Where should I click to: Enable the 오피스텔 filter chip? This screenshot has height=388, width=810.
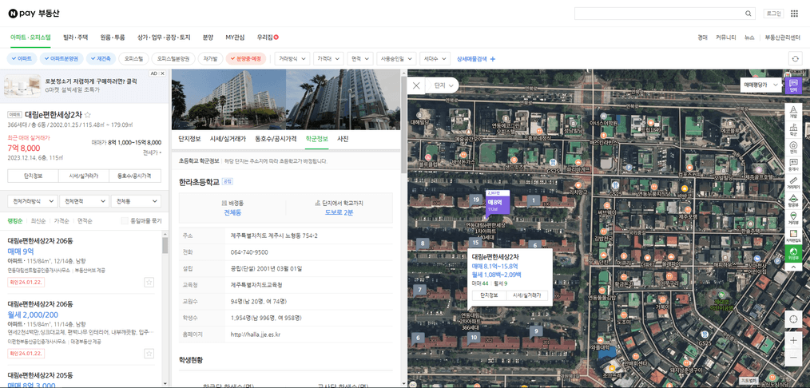(133, 59)
